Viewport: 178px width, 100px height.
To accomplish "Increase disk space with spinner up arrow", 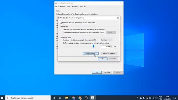I will (111, 46).
